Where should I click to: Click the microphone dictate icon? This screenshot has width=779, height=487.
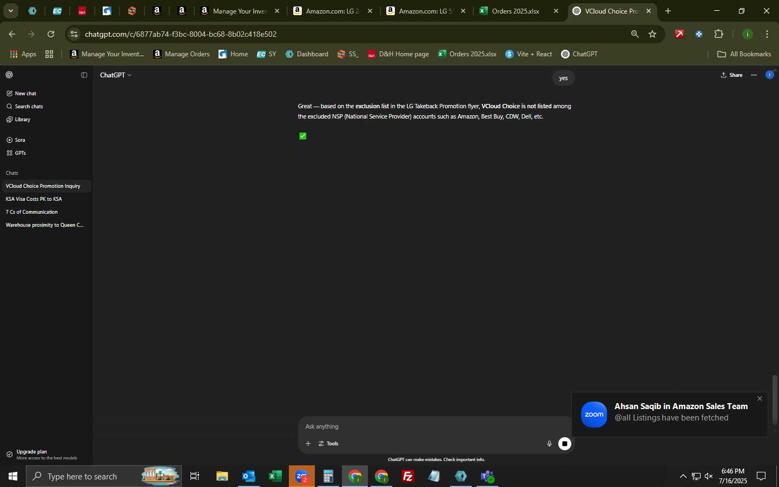[x=549, y=444]
